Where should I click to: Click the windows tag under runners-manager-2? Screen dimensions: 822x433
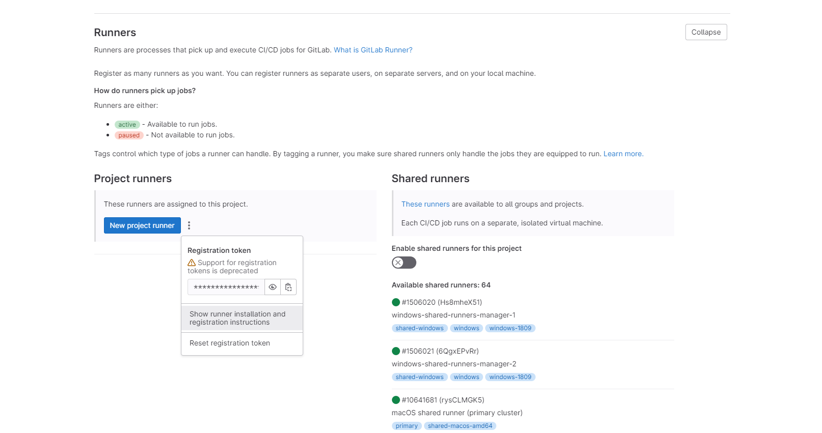pyautogui.click(x=467, y=377)
